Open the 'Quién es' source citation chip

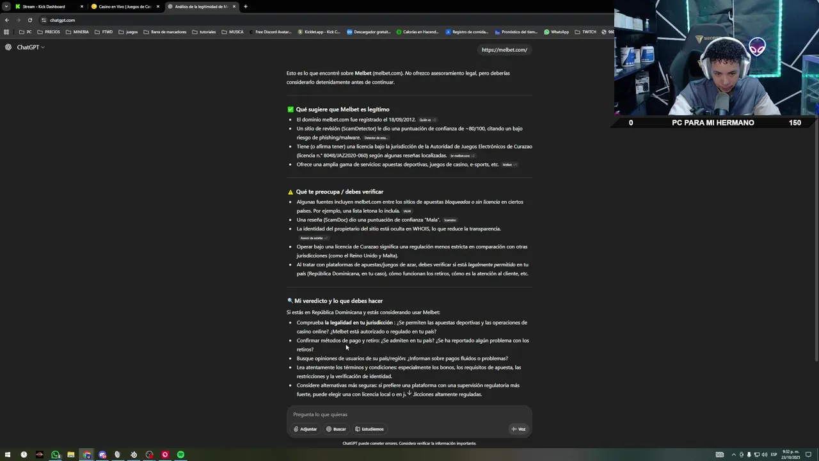click(427, 120)
